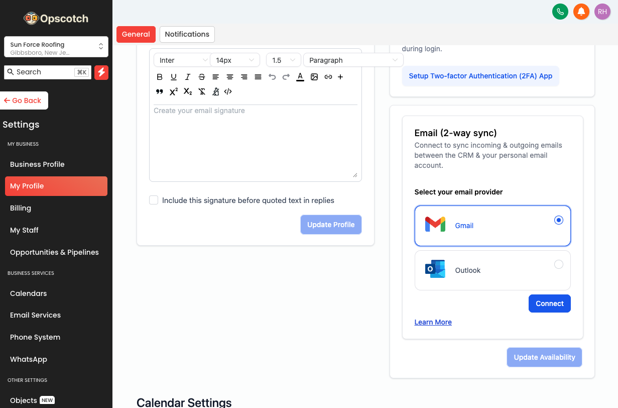Apply superscript formatting
Image resolution: width=618 pixels, height=408 pixels.
[x=174, y=91]
